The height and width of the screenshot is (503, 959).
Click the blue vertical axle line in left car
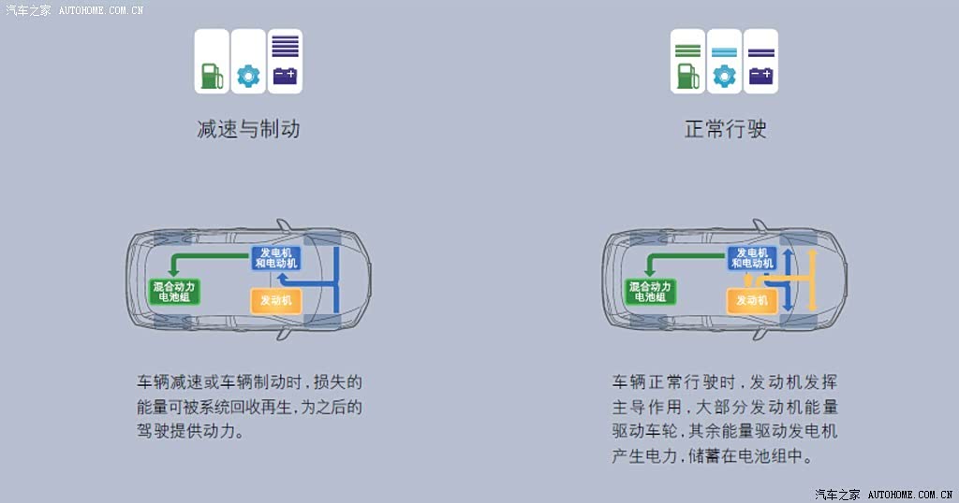[x=336, y=280]
